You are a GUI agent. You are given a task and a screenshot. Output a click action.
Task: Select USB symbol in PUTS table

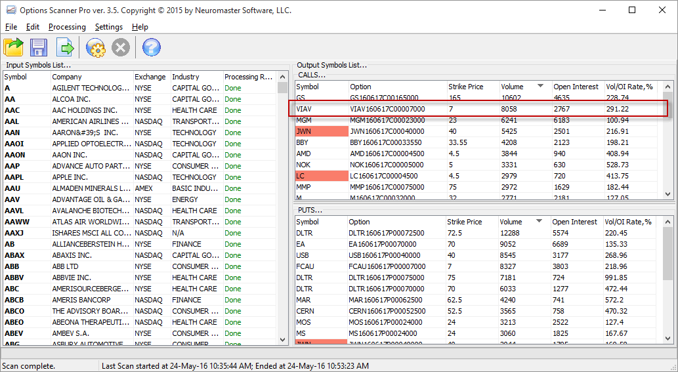pyautogui.click(x=303, y=255)
